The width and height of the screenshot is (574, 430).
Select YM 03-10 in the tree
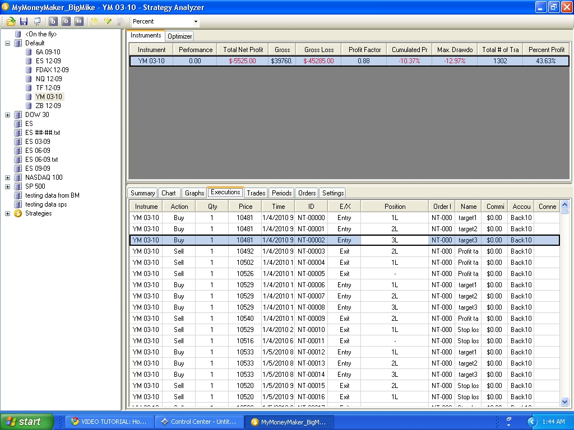49,96
